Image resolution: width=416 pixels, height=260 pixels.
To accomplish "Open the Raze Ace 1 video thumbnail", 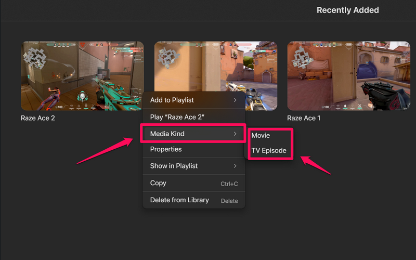I will point(348,75).
